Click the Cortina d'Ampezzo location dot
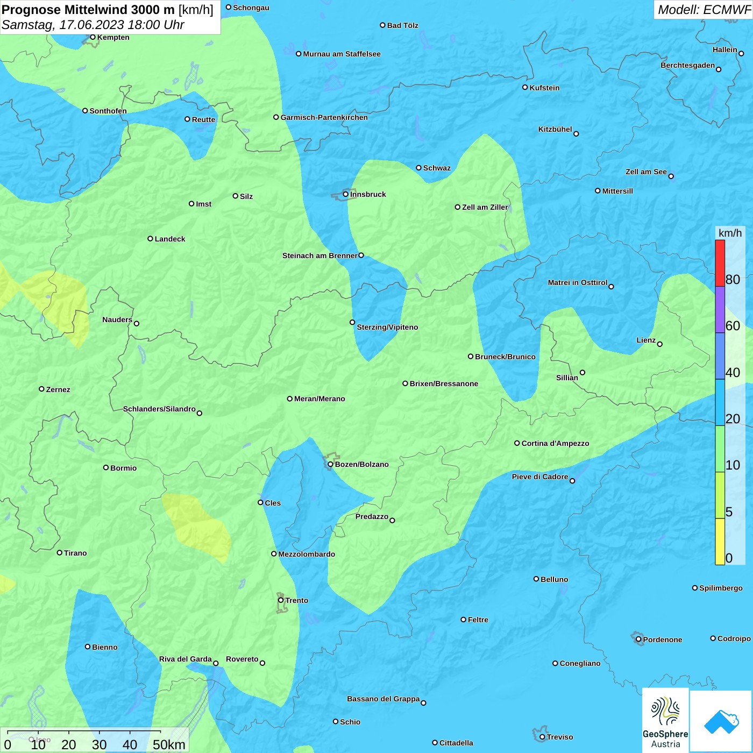This screenshot has width=753, height=753. point(517,443)
